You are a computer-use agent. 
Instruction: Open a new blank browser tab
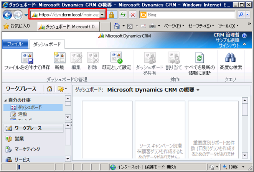point(105,27)
